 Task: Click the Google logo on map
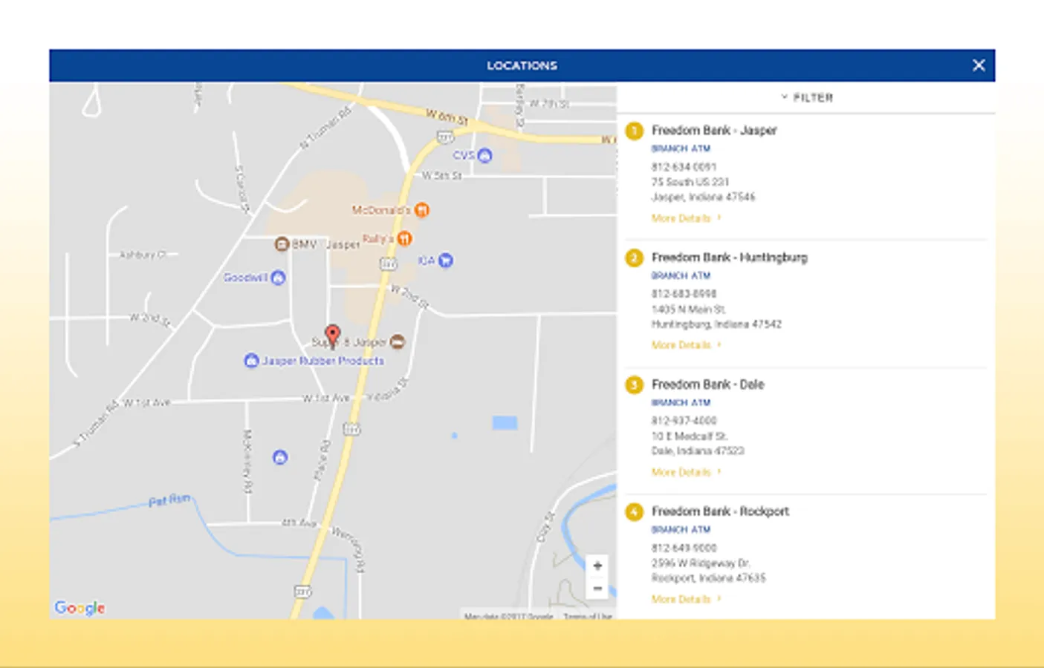tap(80, 608)
